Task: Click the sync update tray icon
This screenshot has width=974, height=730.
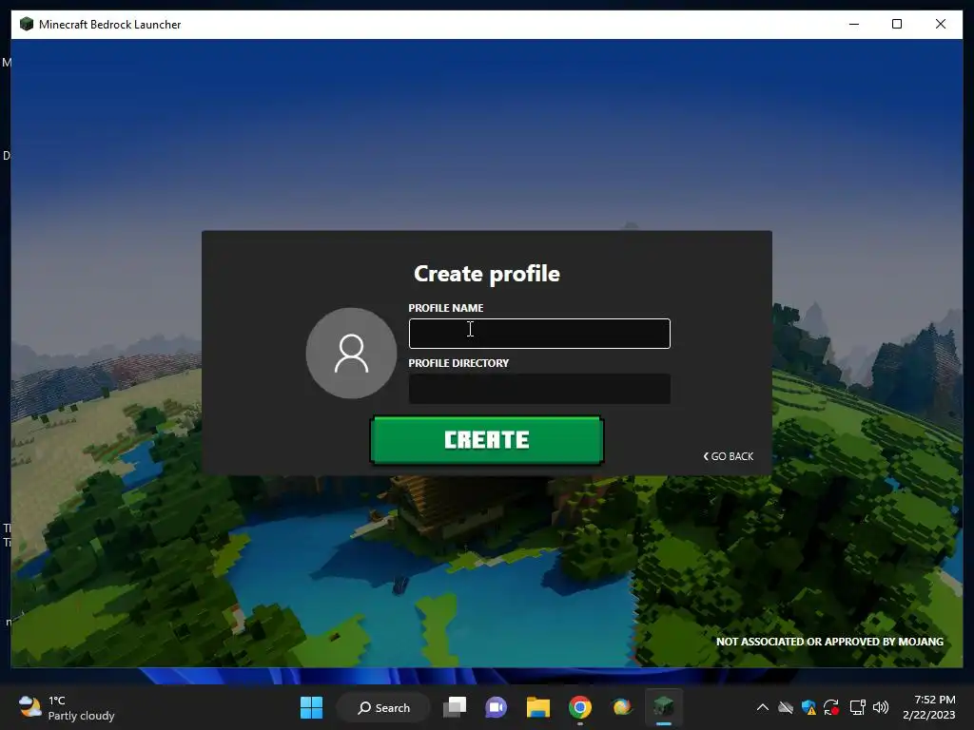Action: pyautogui.click(x=831, y=707)
